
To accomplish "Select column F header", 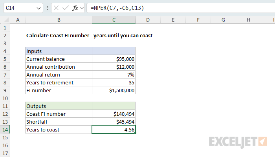I will [198, 20].
